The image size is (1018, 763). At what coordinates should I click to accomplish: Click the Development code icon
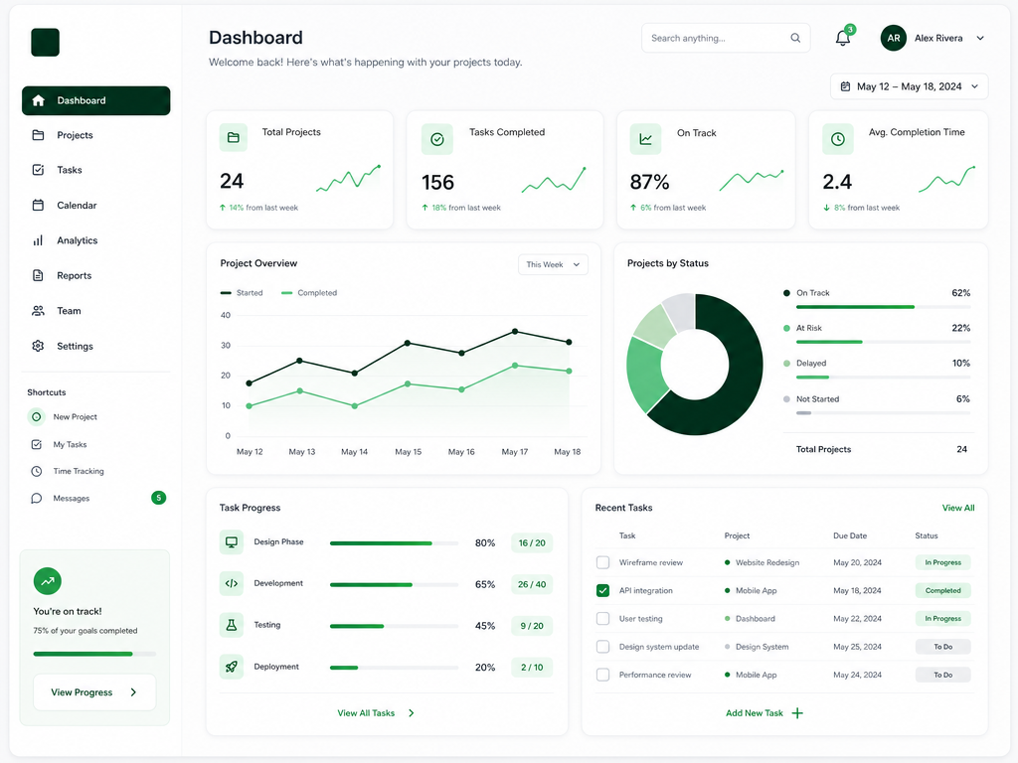(x=231, y=583)
